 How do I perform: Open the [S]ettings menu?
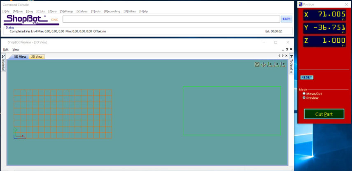coord(67,11)
